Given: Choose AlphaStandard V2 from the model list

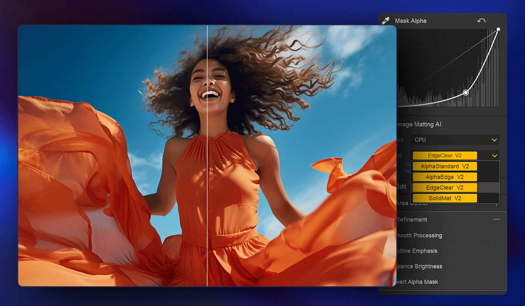Looking at the screenshot, I should tap(444, 167).
